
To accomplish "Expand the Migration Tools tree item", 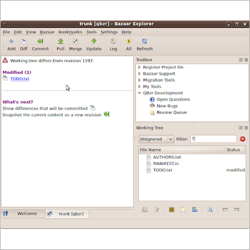I will coord(139,80).
